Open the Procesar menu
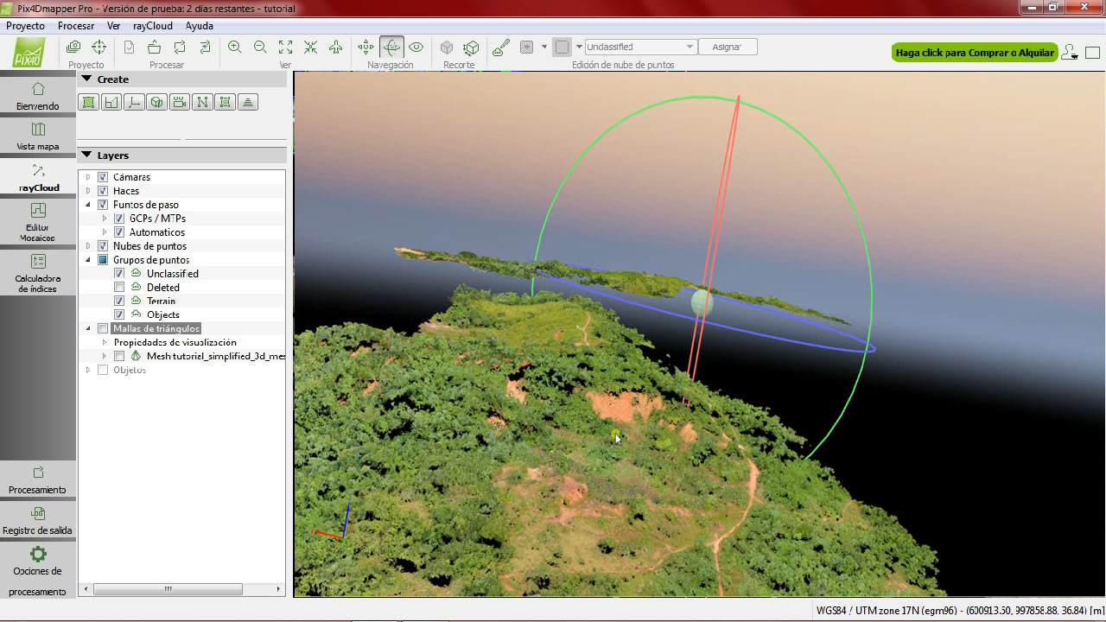Viewport: 1106px width, 622px height. [76, 26]
